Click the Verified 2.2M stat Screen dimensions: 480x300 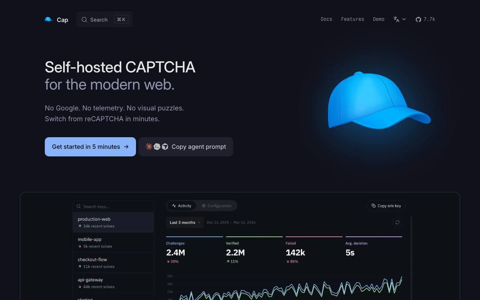(x=254, y=250)
